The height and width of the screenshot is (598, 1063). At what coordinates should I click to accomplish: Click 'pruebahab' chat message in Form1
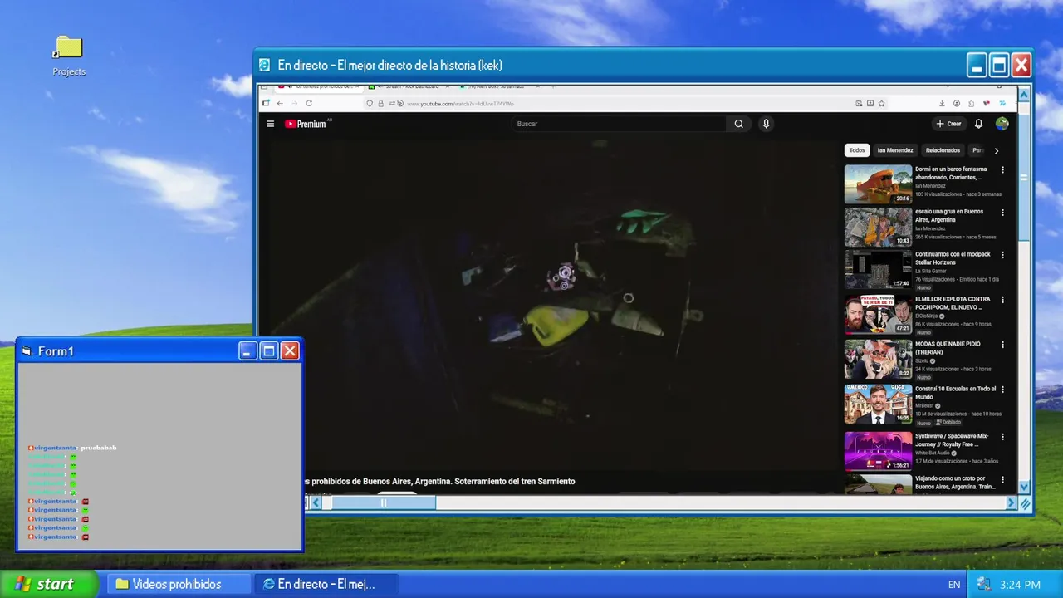point(99,448)
